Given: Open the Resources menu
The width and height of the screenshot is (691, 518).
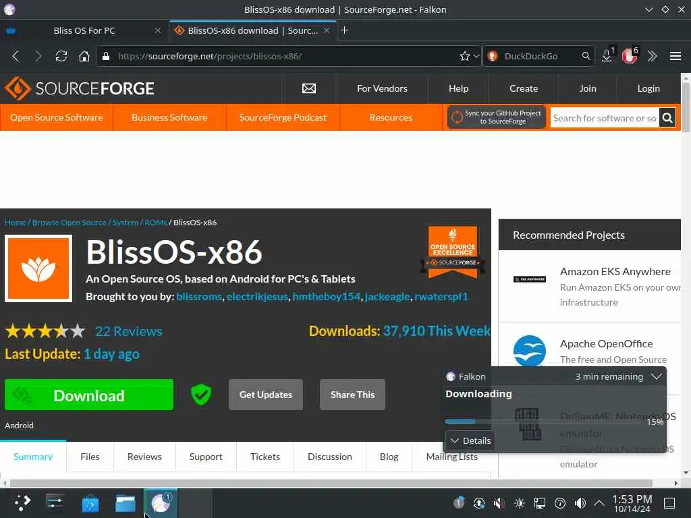Looking at the screenshot, I should (391, 117).
